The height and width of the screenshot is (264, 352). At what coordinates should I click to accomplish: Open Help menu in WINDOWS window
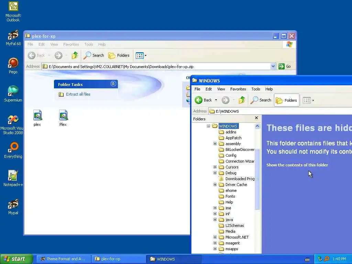[x=269, y=89]
